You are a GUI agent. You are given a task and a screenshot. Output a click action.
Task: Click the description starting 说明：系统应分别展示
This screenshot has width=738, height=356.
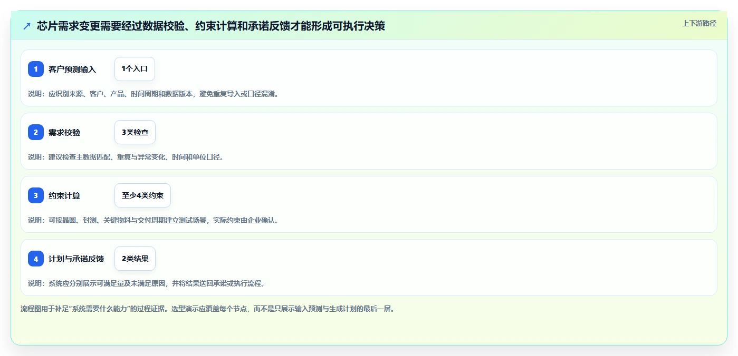point(146,283)
